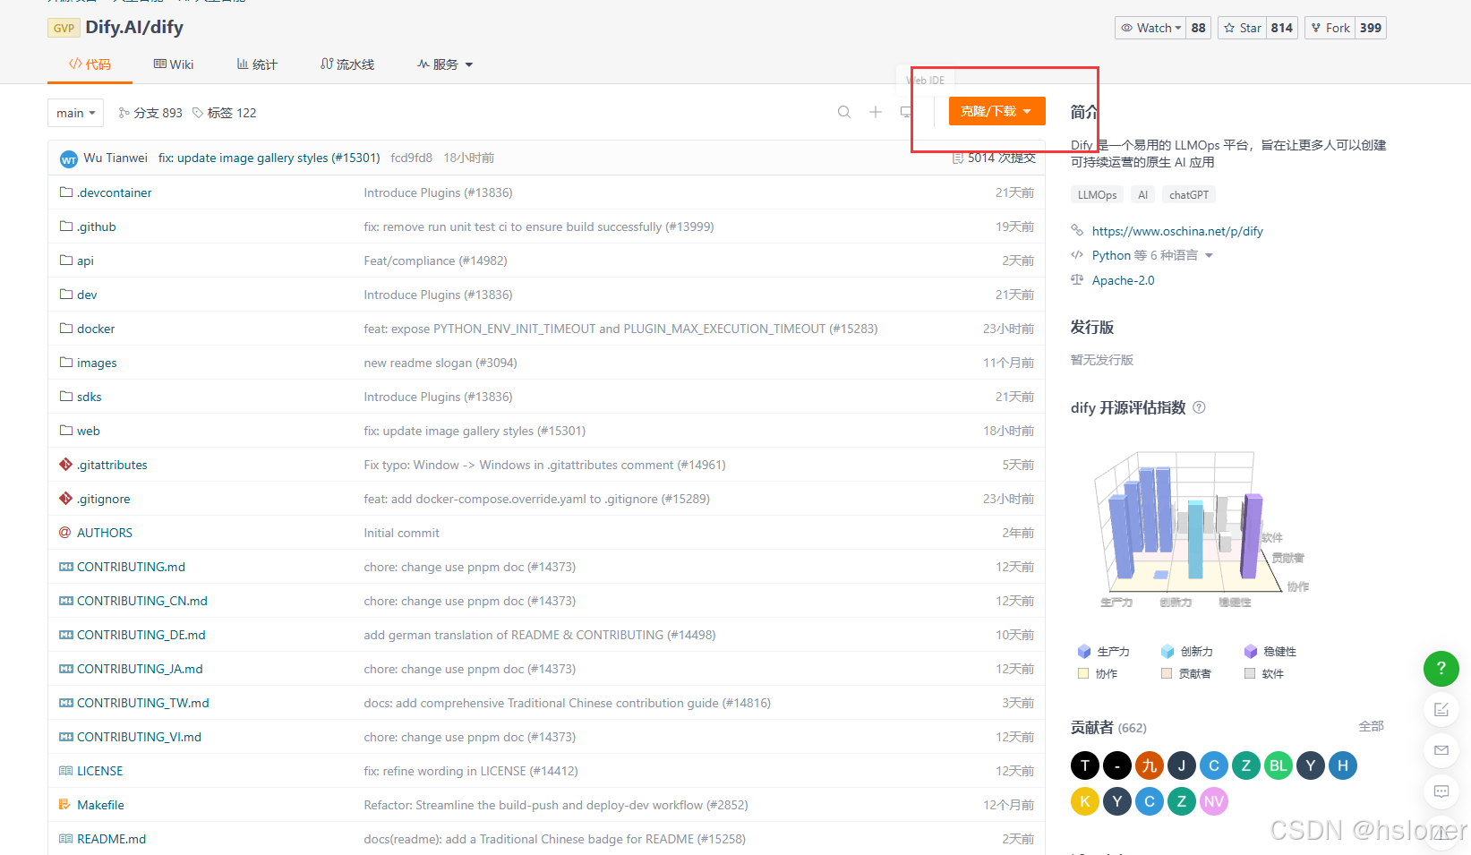1471x855 pixels.
Task: Click the floating mail envelope icon
Action: point(1441,750)
